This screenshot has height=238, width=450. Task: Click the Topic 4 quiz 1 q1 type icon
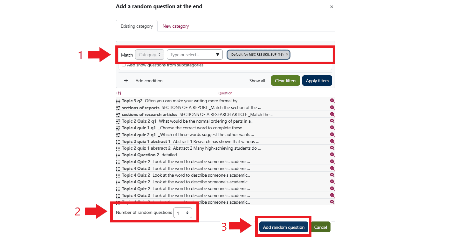[x=118, y=128]
